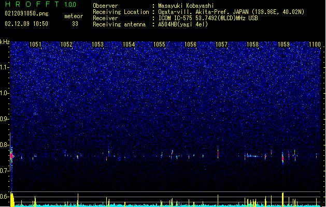Click the long horizontal echo after 1058
The width and height of the screenshot is (326, 207).
click(x=252, y=156)
